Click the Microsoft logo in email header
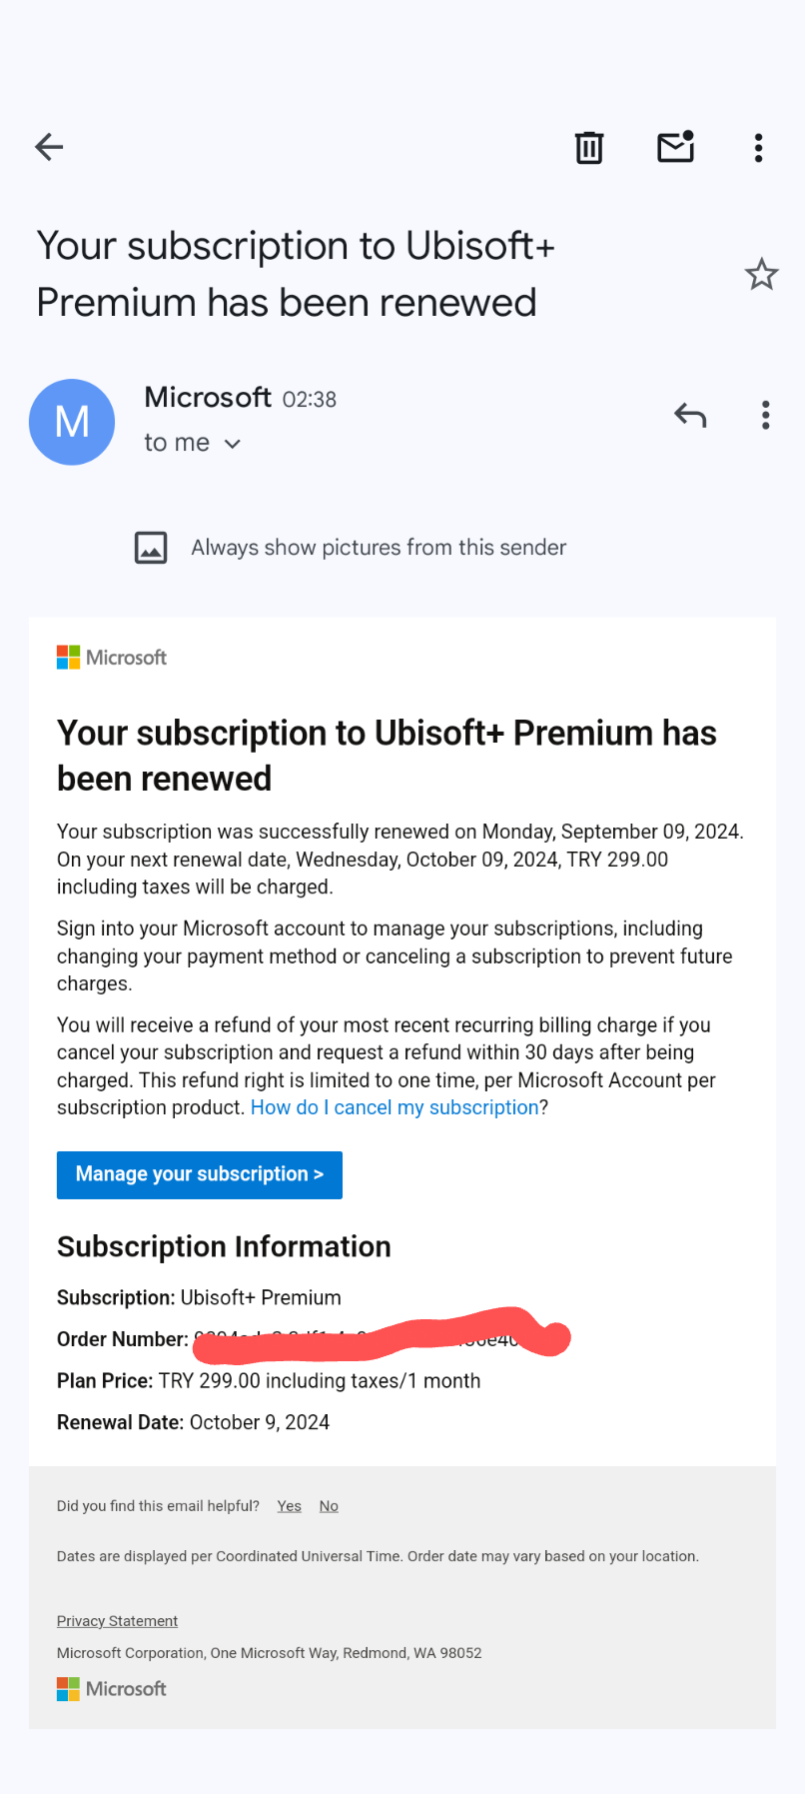 (x=112, y=658)
